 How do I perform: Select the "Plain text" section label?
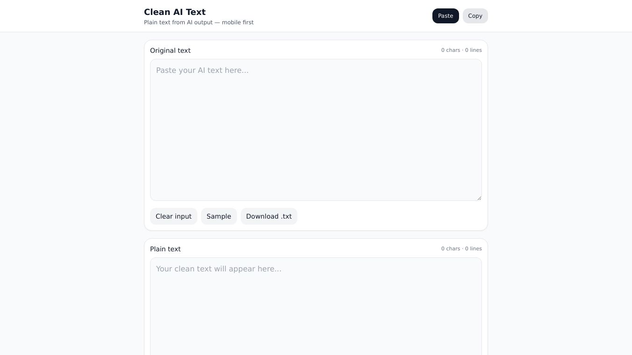(165, 249)
